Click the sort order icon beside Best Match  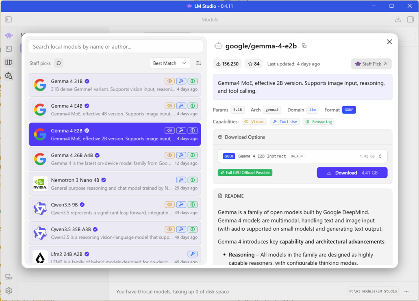click(x=198, y=63)
